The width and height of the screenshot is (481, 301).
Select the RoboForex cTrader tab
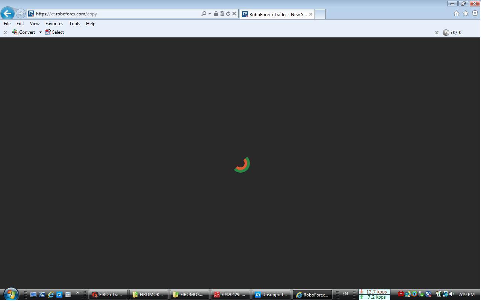coord(278,14)
